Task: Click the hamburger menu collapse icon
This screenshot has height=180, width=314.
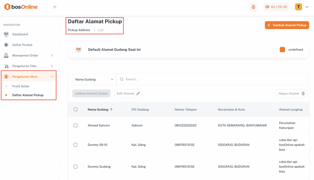Action: (x=55, y=7)
